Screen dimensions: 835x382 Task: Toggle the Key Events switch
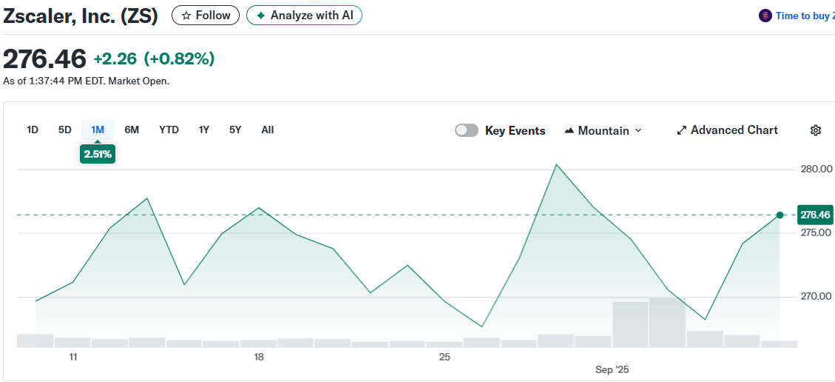coord(467,130)
